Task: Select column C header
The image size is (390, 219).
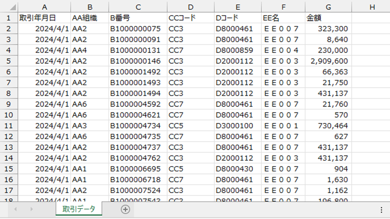Action: [x=138, y=7]
